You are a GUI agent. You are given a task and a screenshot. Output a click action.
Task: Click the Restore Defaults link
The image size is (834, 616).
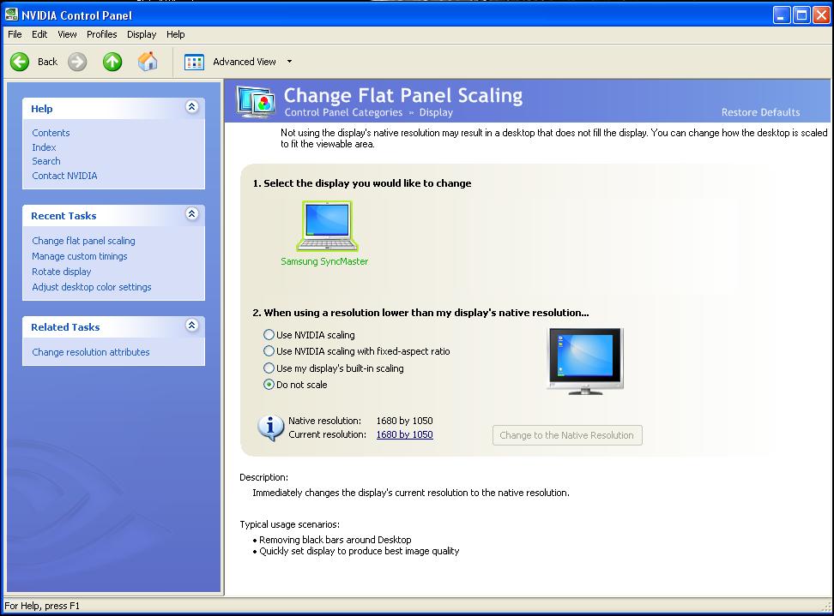click(760, 112)
